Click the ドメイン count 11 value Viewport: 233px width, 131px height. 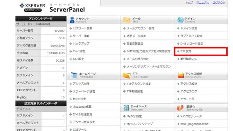[63, 68]
